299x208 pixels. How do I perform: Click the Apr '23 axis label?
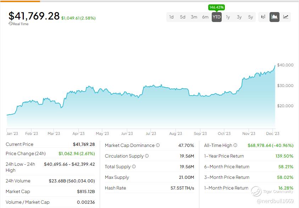(78, 133)
